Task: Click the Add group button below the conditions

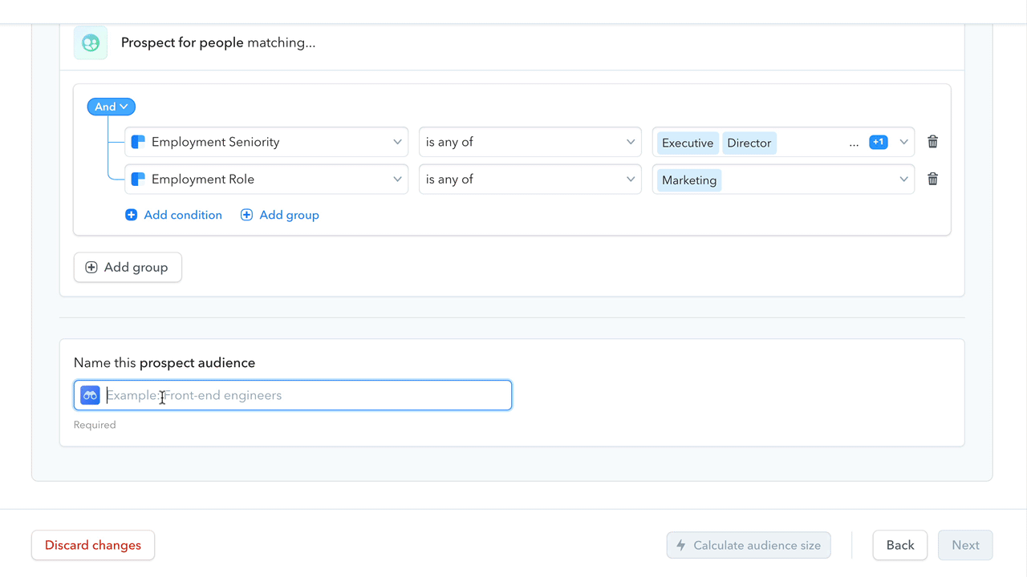Action: [127, 267]
